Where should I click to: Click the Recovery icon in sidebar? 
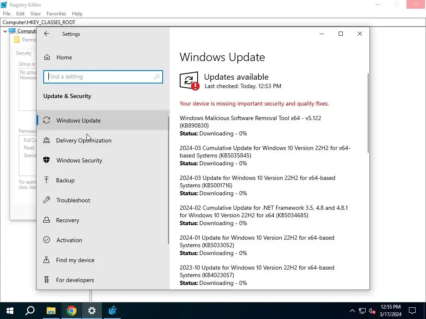coord(47,220)
